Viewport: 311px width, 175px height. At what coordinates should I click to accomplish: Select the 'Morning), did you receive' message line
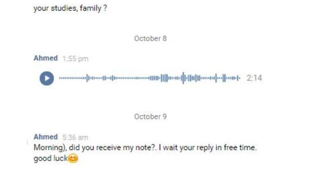pos(145,148)
